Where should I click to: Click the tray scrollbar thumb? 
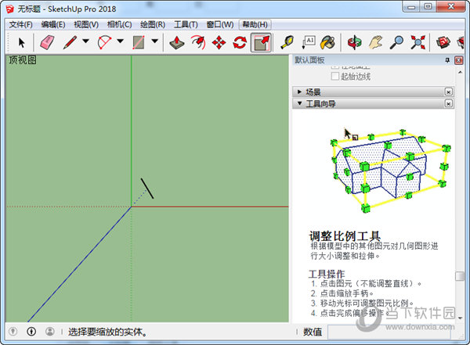pyautogui.click(x=460, y=276)
